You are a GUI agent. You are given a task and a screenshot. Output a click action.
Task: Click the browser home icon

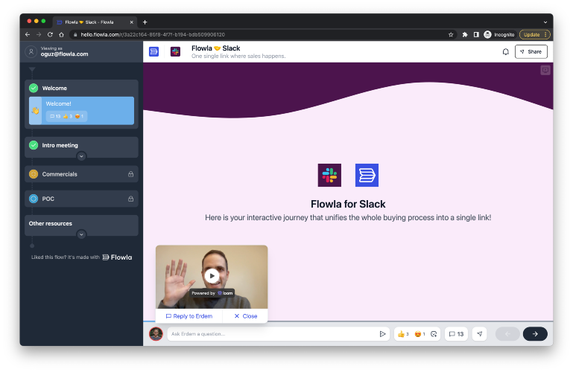click(61, 35)
